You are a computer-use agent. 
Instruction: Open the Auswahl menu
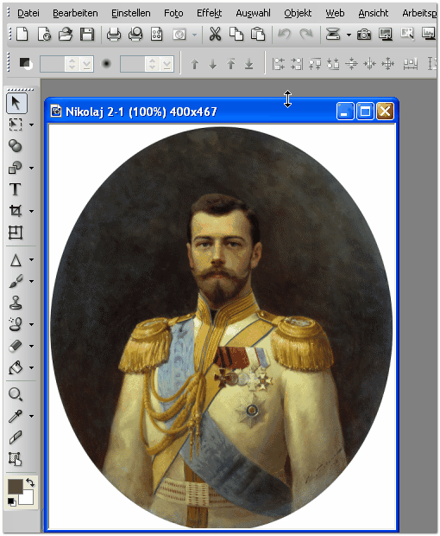pyautogui.click(x=253, y=13)
